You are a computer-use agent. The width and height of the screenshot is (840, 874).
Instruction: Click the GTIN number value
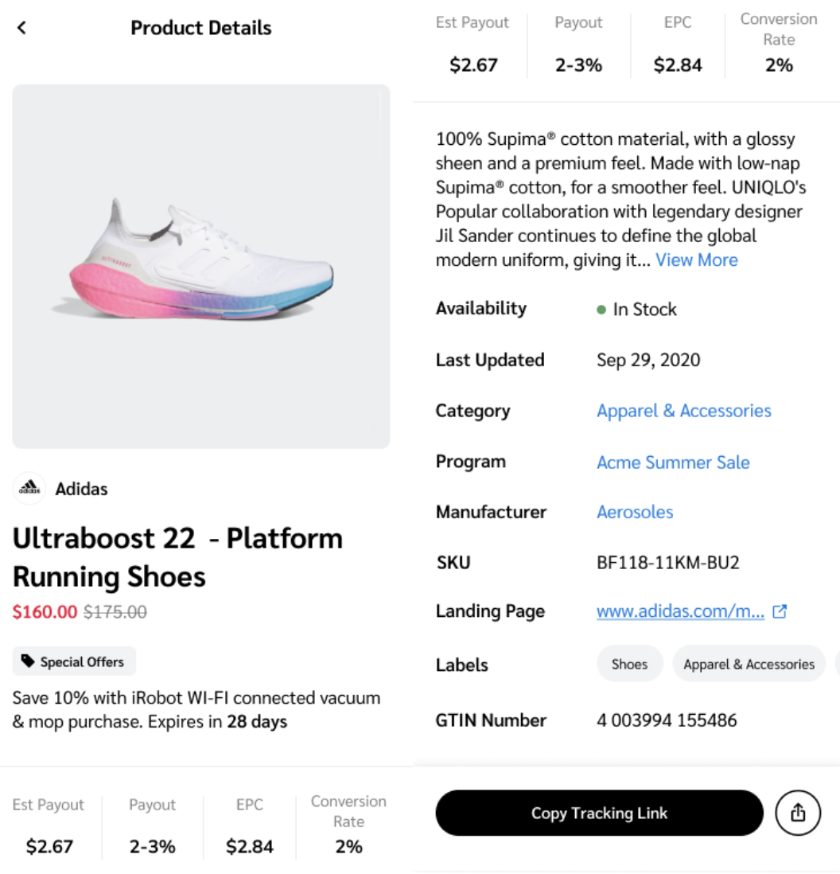(667, 720)
